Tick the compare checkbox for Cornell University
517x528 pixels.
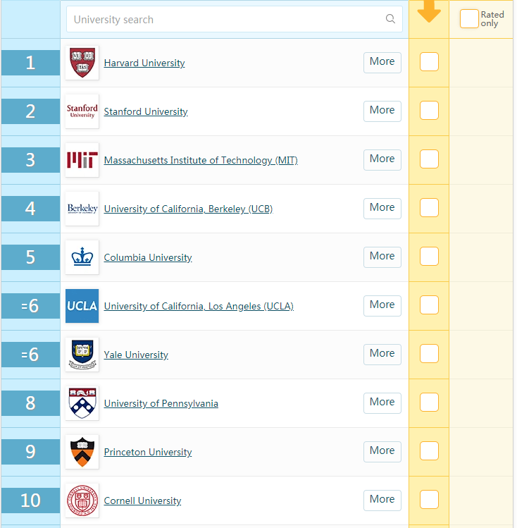click(429, 499)
